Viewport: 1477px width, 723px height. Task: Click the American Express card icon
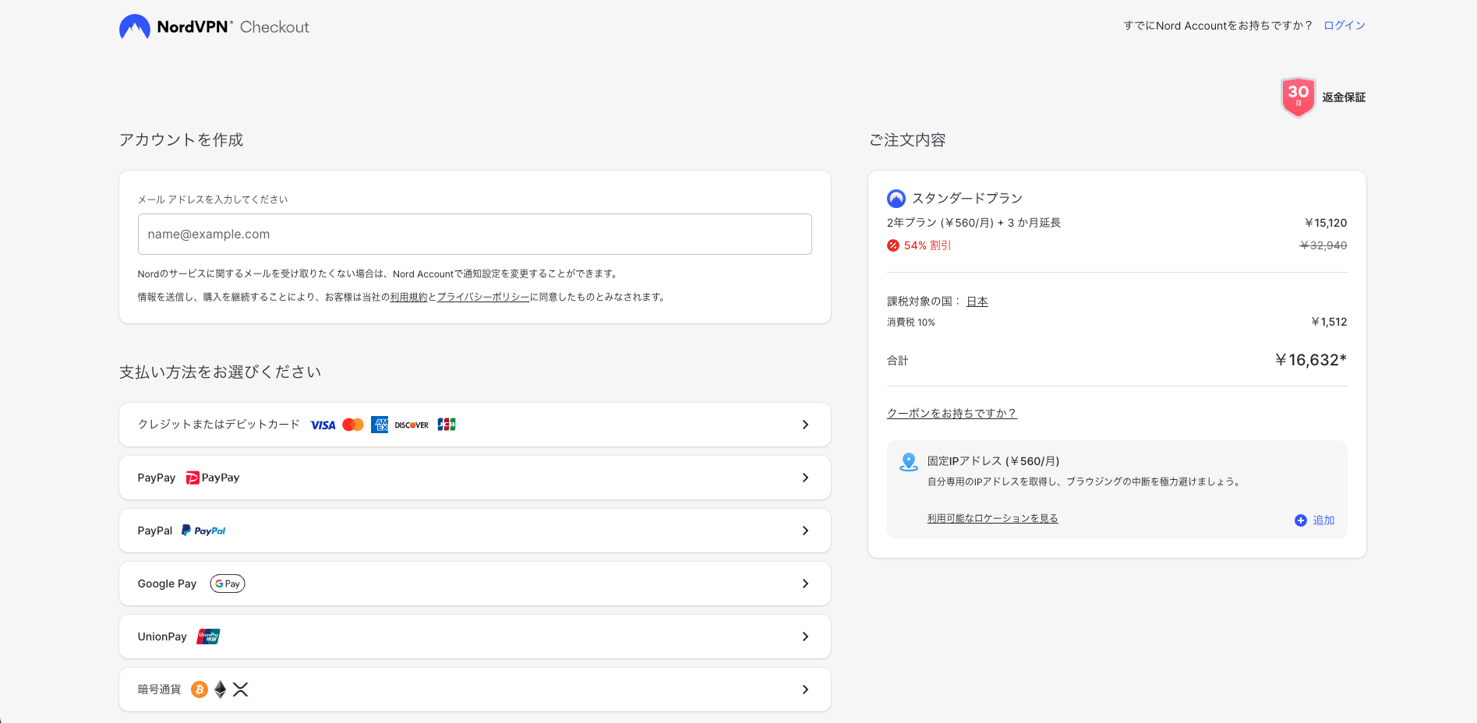(380, 425)
